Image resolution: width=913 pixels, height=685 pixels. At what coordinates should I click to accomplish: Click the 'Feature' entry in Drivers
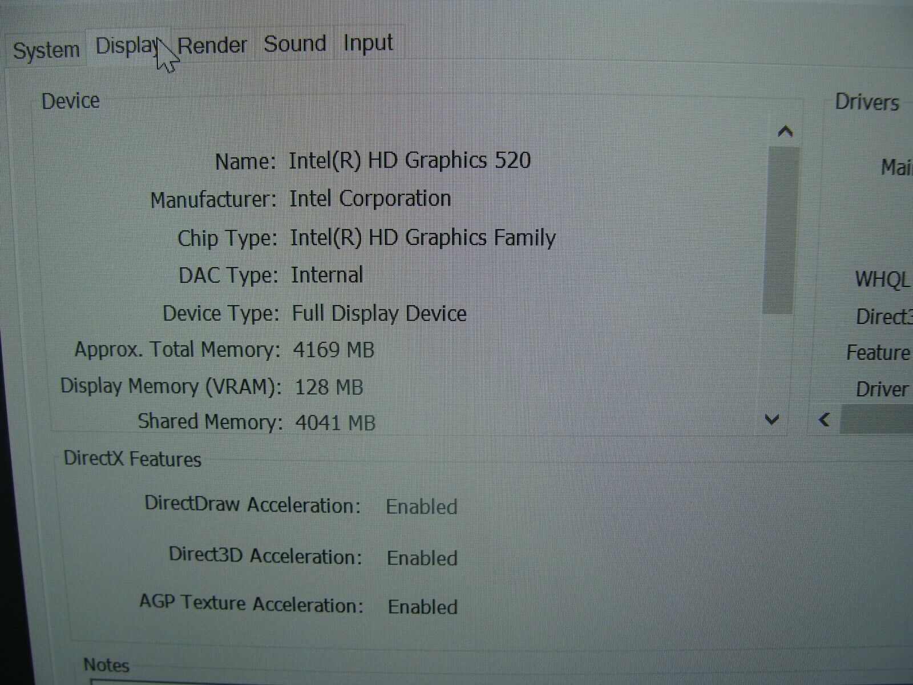point(878,352)
